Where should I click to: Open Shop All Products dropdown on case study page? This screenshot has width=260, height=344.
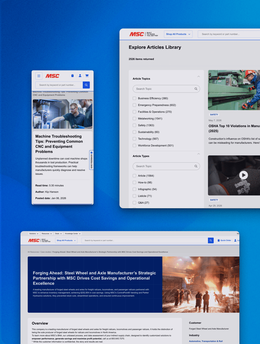click(66, 240)
